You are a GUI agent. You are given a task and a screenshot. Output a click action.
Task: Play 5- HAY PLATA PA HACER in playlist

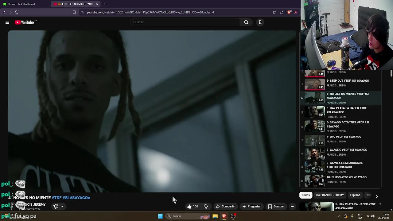click(340, 112)
